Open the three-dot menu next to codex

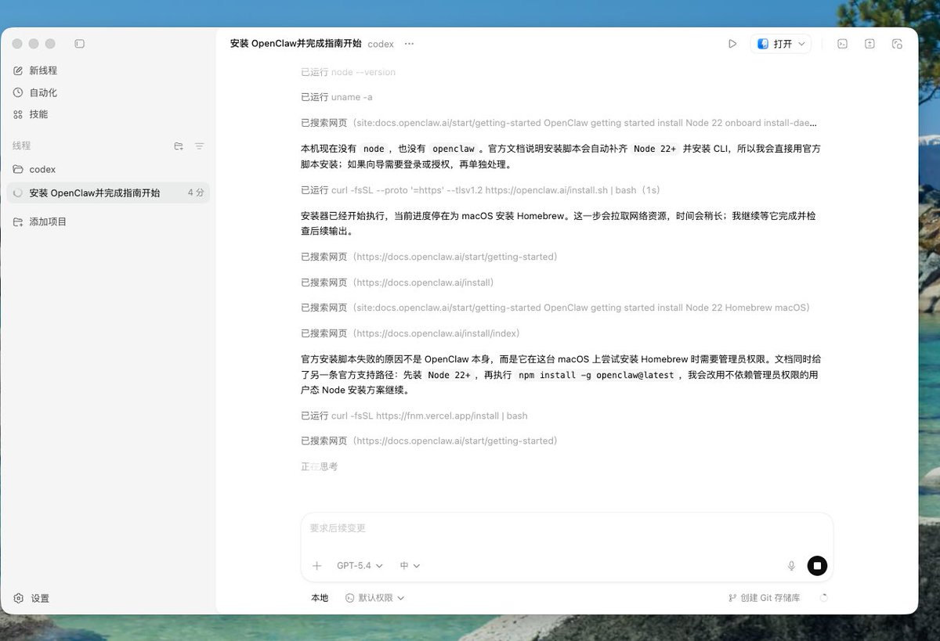coord(409,44)
